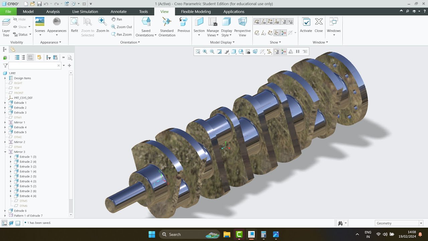The image size is (428, 241).
Task: Click zoom out on the graphics toolbar
Action: point(212,52)
